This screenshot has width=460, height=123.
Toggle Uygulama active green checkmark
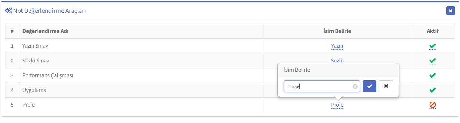[x=432, y=90]
